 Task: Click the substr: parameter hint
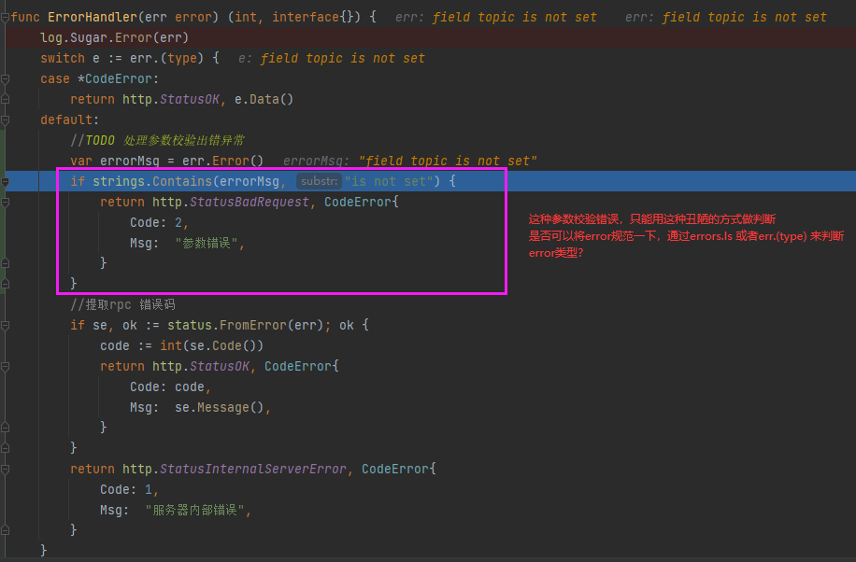click(x=319, y=181)
